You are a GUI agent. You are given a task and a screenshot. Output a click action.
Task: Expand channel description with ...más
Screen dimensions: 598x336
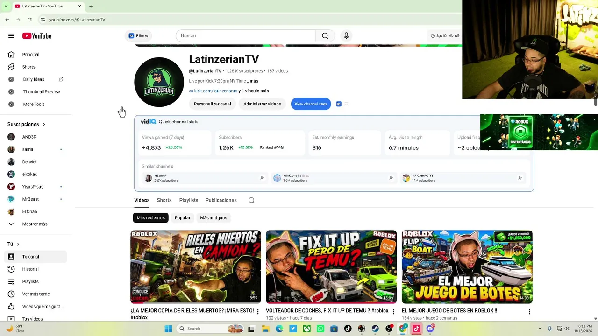click(252, 81)
